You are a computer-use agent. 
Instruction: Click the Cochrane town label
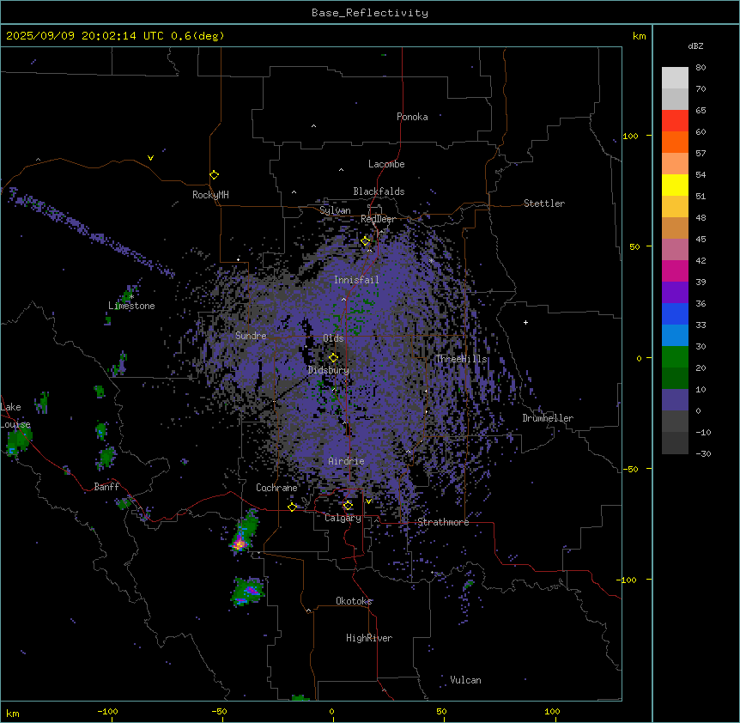(276, 488)
